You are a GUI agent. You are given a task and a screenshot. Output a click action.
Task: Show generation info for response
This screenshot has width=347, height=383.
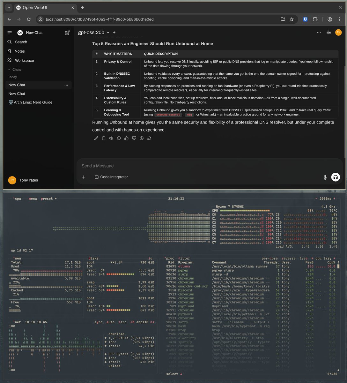[x=119, y=138]
